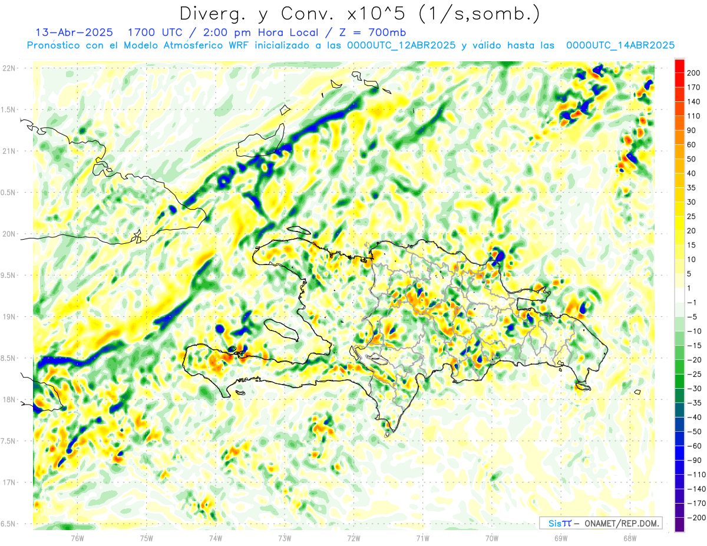The width and height of the screenshot is (707, 546).
Task: Click the colorbar label '30'
Action: click(x=693, y=202)
